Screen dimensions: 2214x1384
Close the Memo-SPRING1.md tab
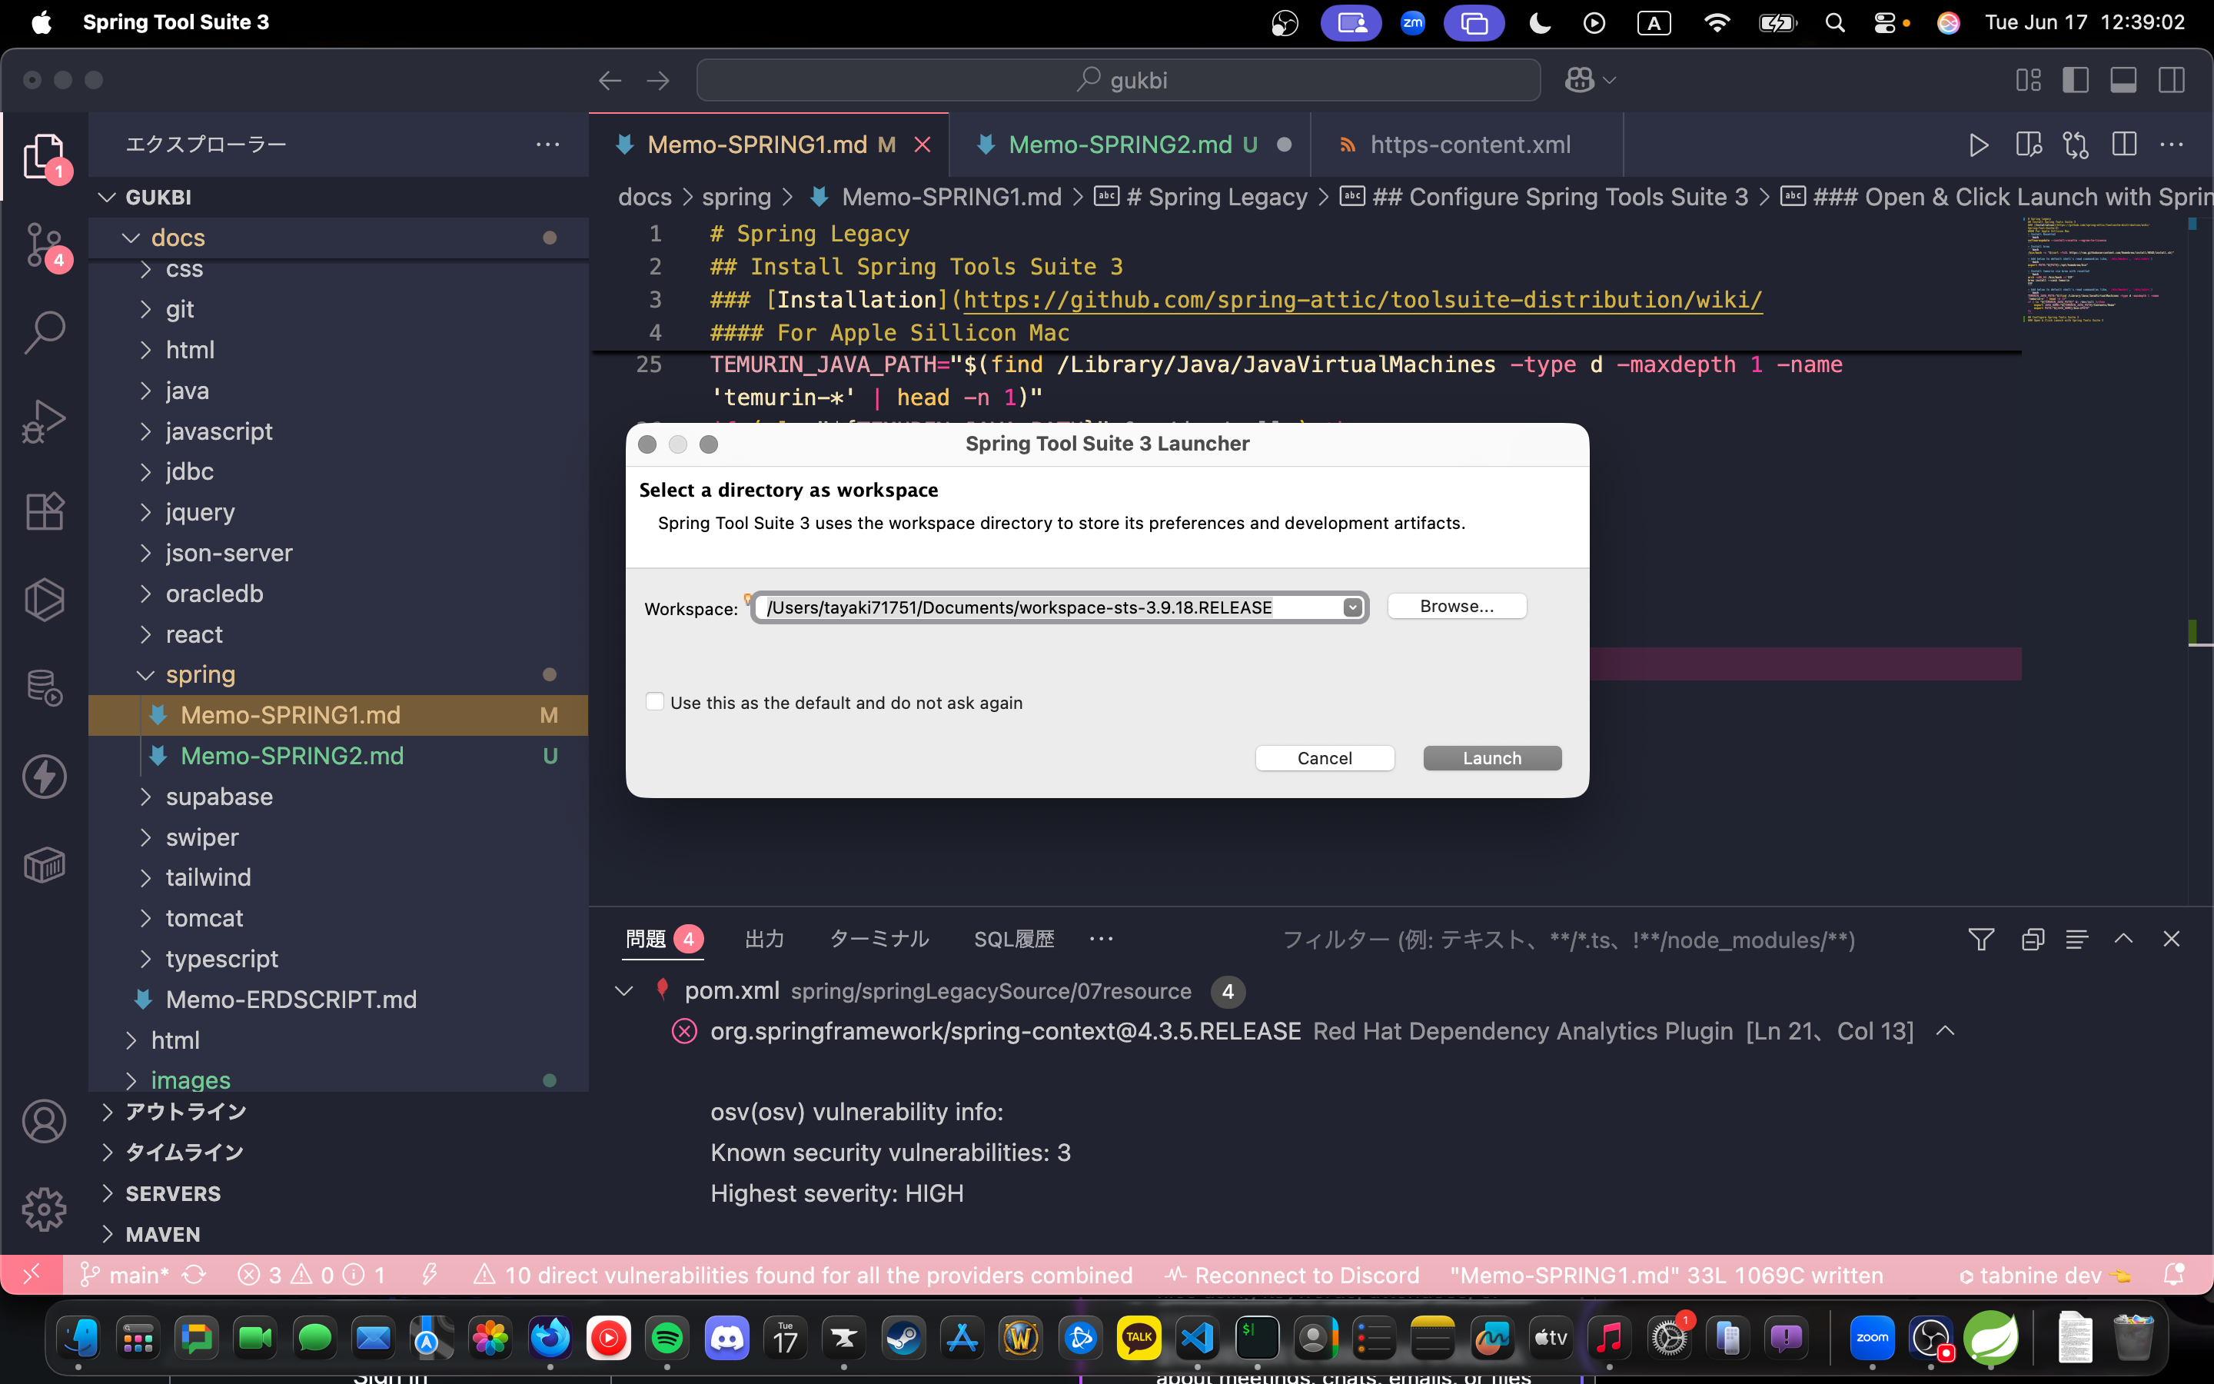click(922, 145)
